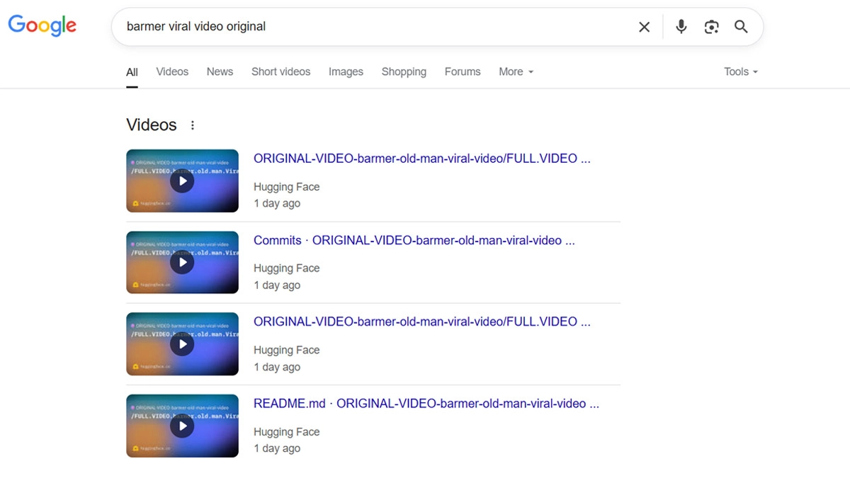Switch to the News tab
Screen dimensions: 850x478
(x=220, y=72)
